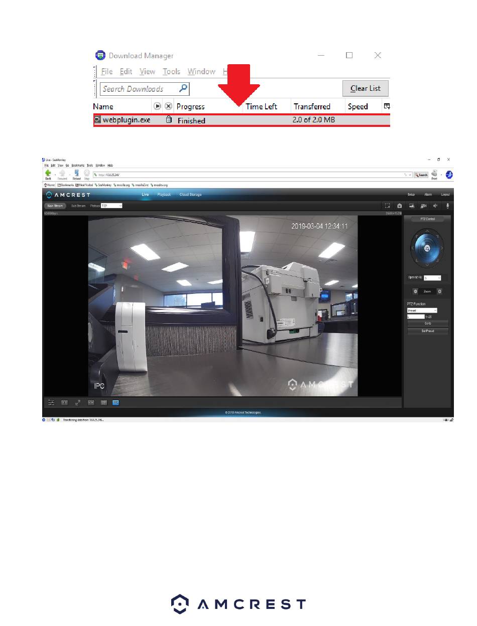Click the triple snapshot picture icon

(411, 206)
